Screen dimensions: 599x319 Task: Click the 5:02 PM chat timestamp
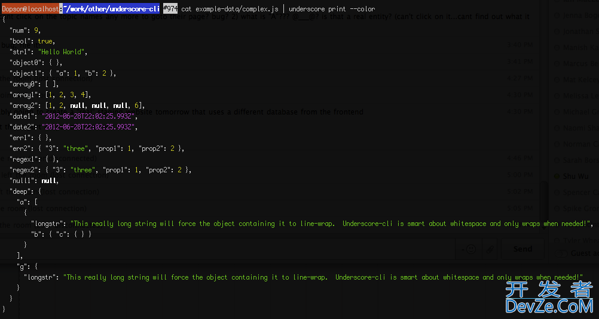tap(519, 191)
